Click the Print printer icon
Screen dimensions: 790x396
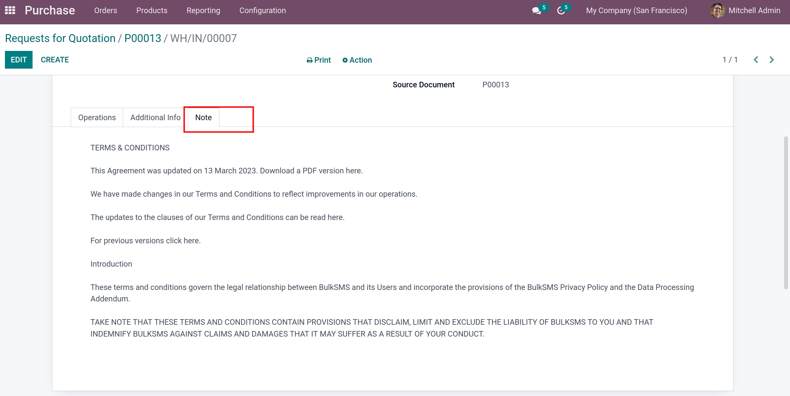click(309, 60)
